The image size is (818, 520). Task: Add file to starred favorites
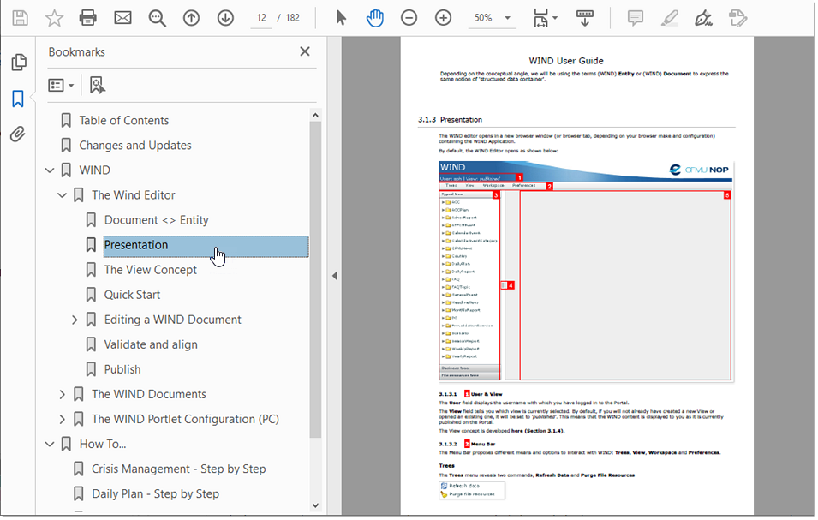pyautogui.click(x=54, y=18)
